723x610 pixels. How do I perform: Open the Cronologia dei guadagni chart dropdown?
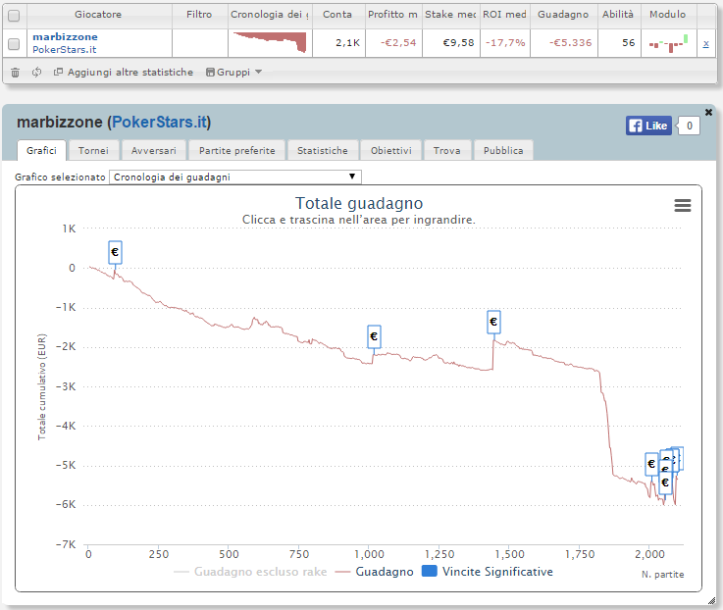(235, 178)
